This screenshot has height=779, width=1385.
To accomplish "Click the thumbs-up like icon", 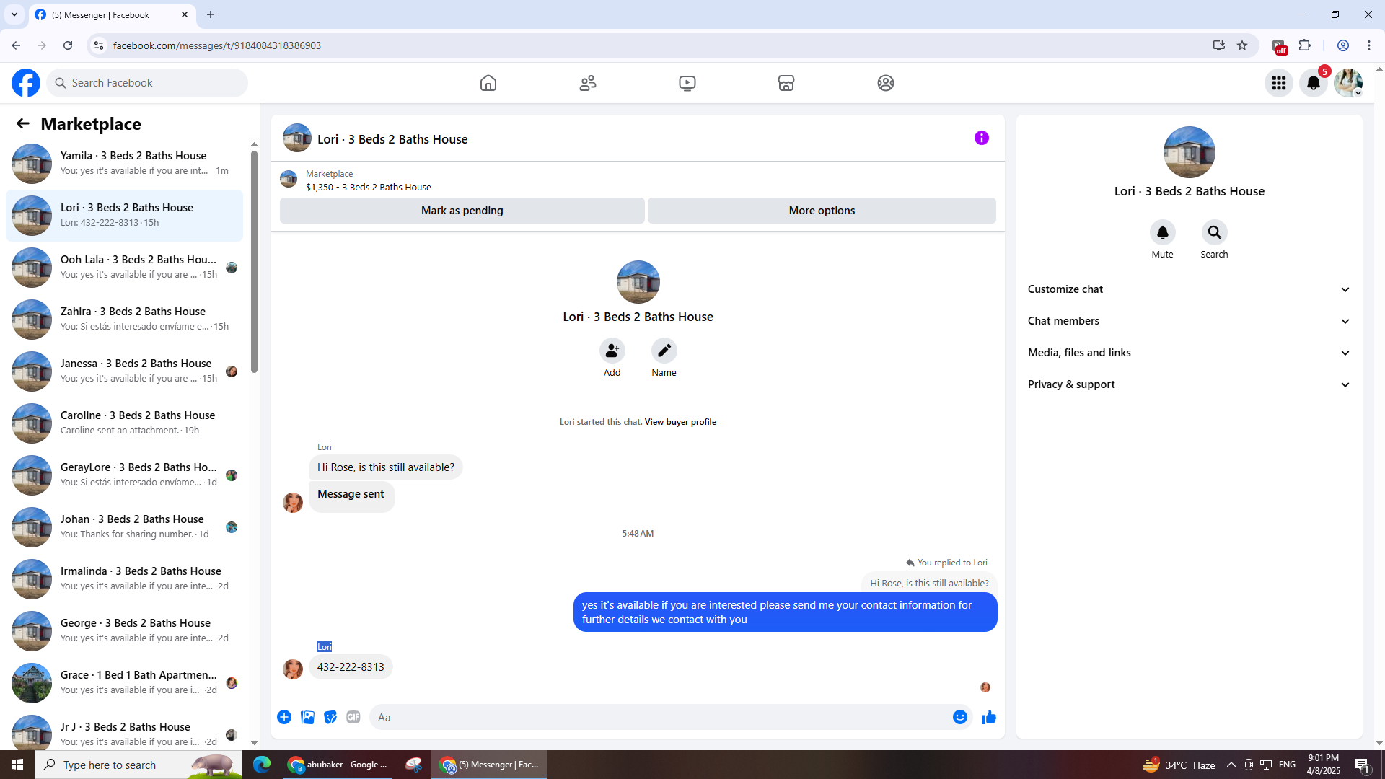I will coord(988,717).
